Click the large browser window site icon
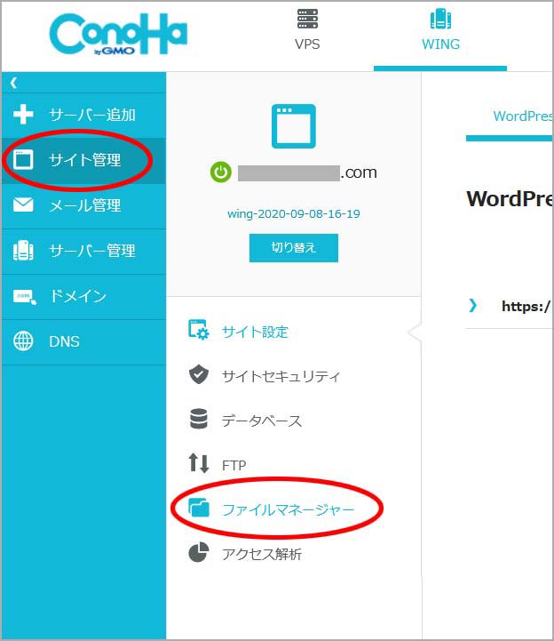The height and width of the screenshot is (641, 554). (x=294, y=126)
